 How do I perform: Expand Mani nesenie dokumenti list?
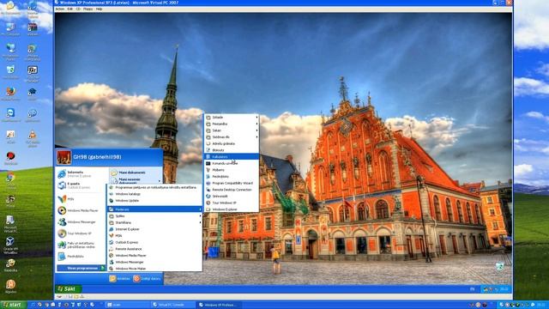[x=136, y=181]
